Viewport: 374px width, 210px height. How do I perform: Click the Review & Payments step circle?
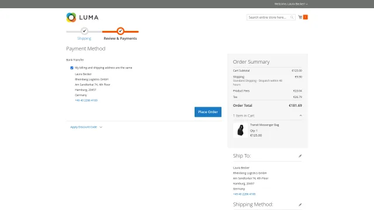120,31
